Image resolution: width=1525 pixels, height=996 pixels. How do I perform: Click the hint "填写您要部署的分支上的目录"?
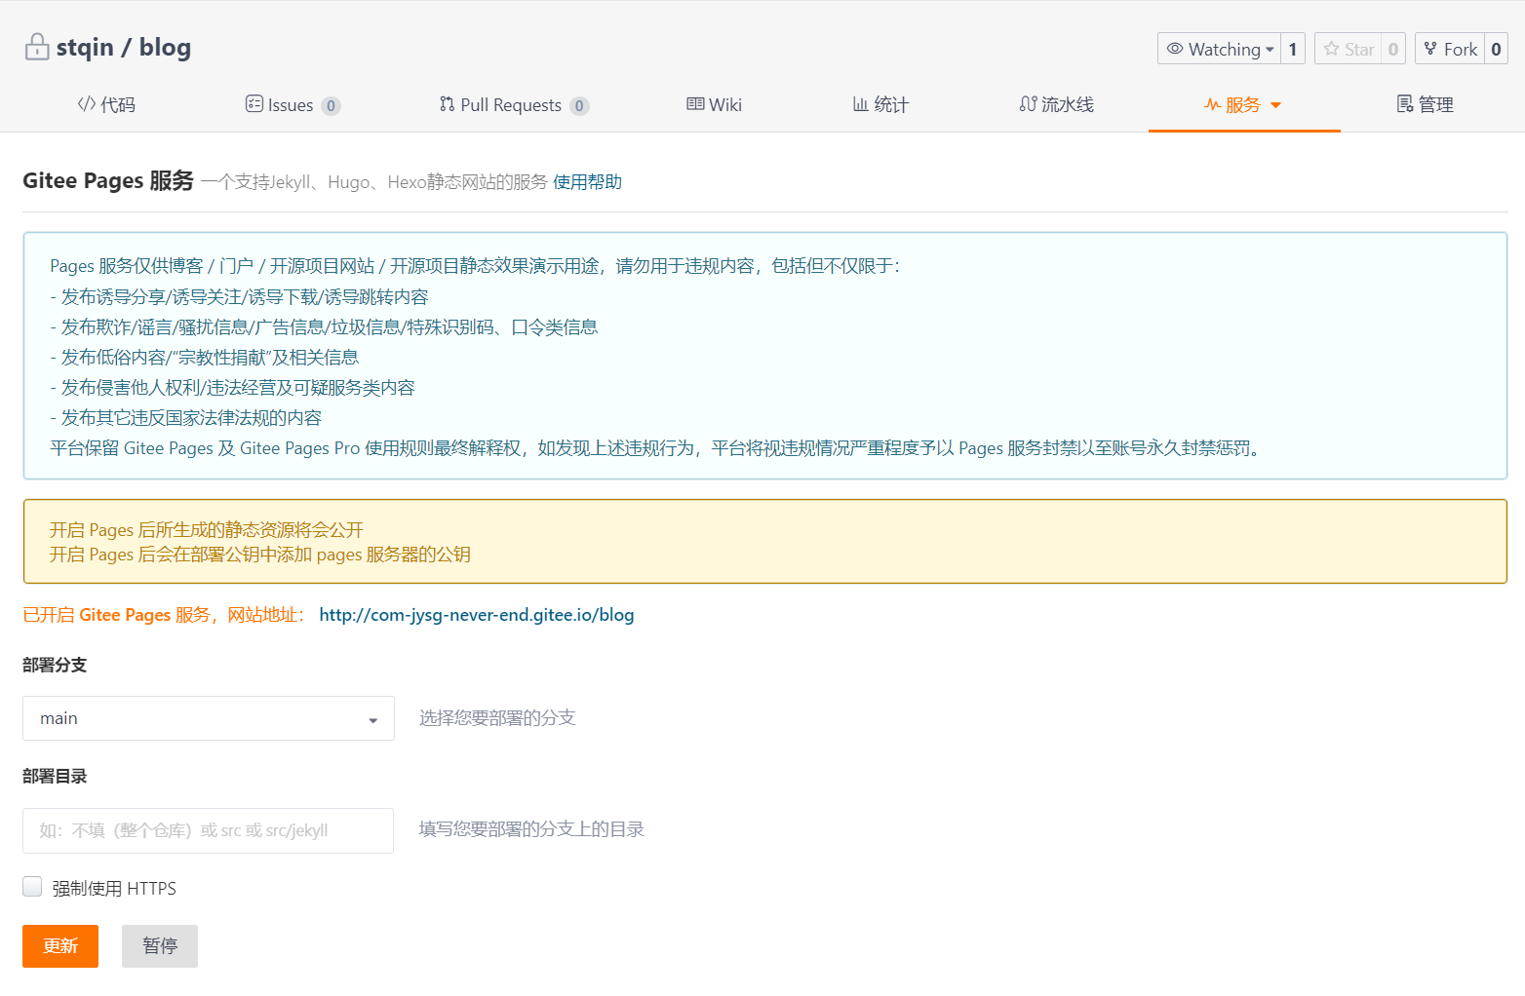531,829
